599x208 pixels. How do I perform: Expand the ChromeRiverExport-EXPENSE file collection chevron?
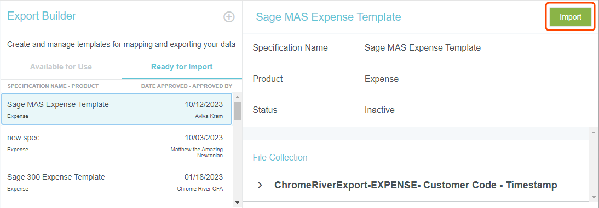pyautogui.click(x=260, y=185)
